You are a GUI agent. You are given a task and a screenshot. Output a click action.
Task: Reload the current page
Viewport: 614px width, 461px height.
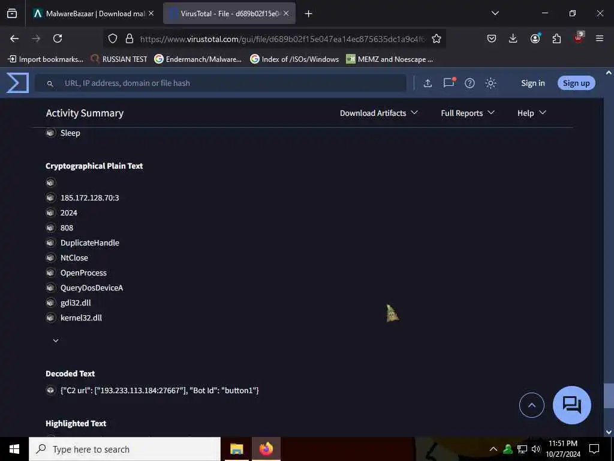[x=58, y=38]
